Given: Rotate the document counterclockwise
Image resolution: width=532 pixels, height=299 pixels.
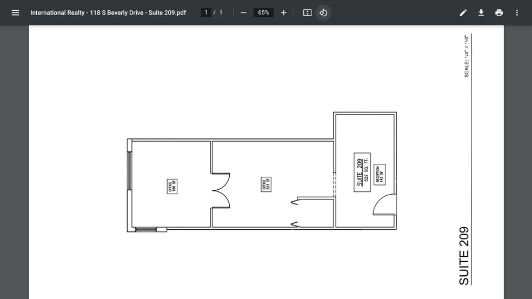Looking at the screenshot, I should [x=323, y=12].
